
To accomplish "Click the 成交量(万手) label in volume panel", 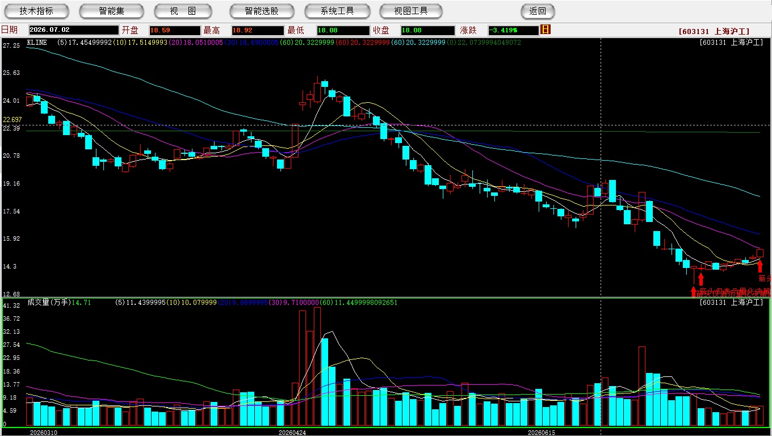I will 49,303.
